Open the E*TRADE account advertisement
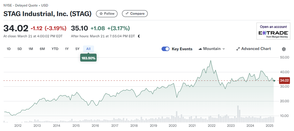The image size is (294, 131). tap(273, 31)
